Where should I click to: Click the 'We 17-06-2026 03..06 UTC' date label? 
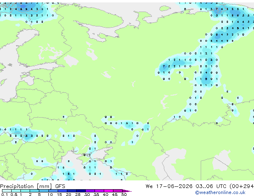click(x=186, y=186)
